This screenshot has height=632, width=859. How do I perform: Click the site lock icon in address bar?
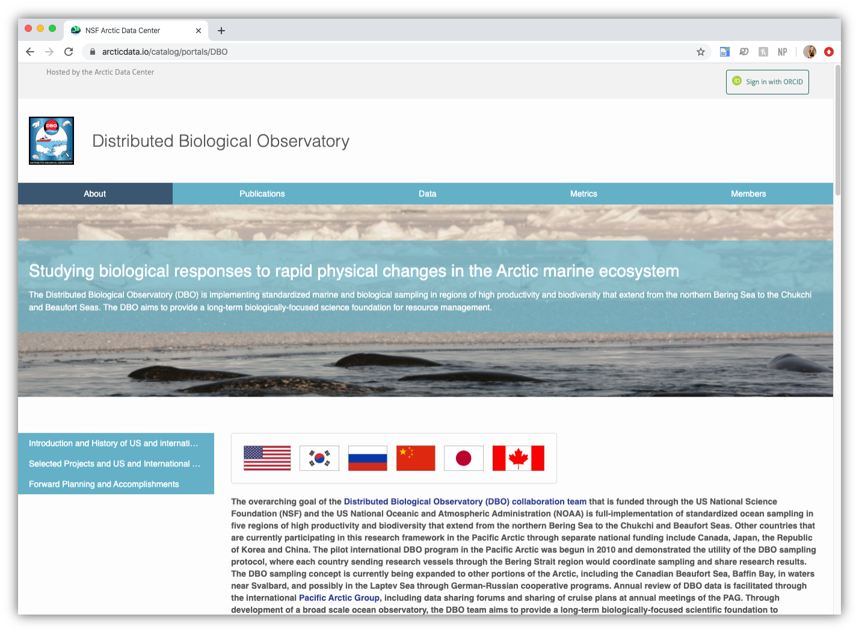(x=93, y=52)
